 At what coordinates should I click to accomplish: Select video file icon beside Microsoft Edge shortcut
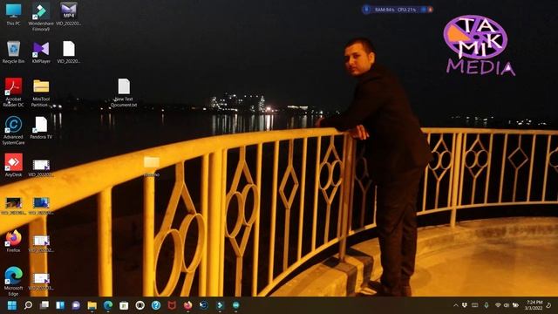(41, 281)
